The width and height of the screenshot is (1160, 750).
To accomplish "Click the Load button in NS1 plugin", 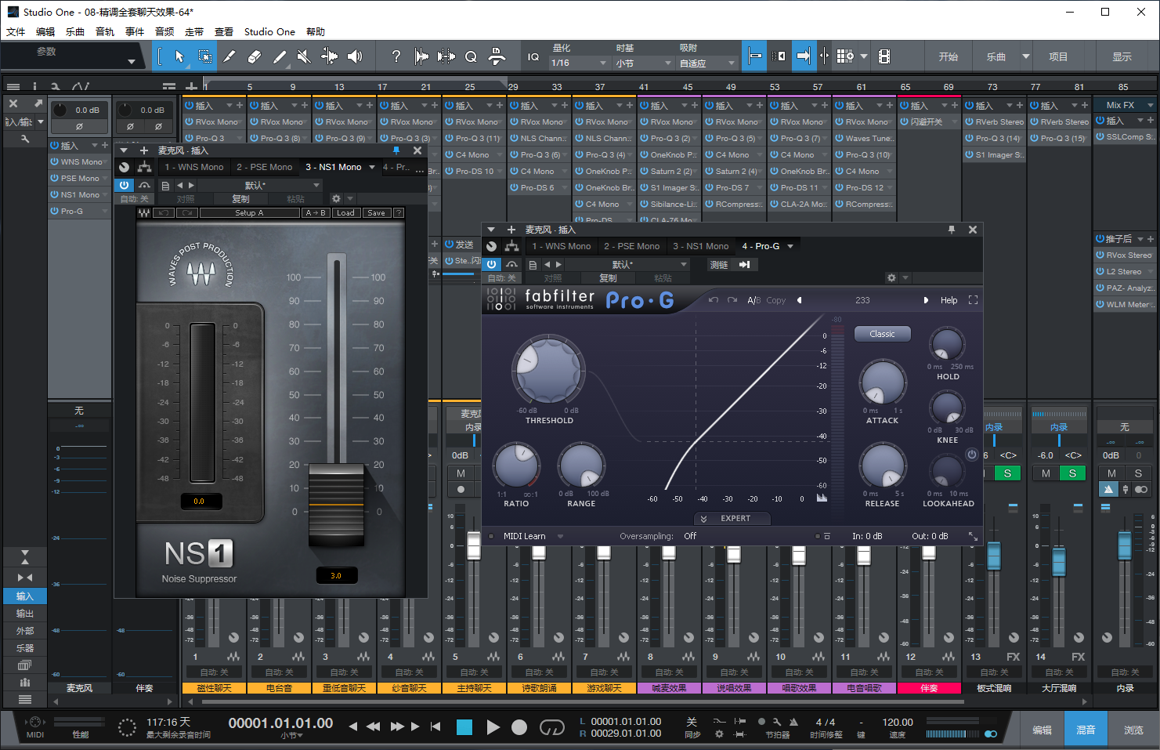I will pos(345,213).
